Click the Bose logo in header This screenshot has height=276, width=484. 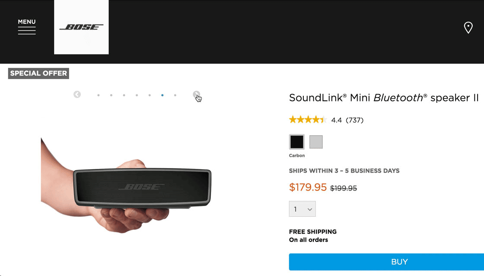pos(81,27)
